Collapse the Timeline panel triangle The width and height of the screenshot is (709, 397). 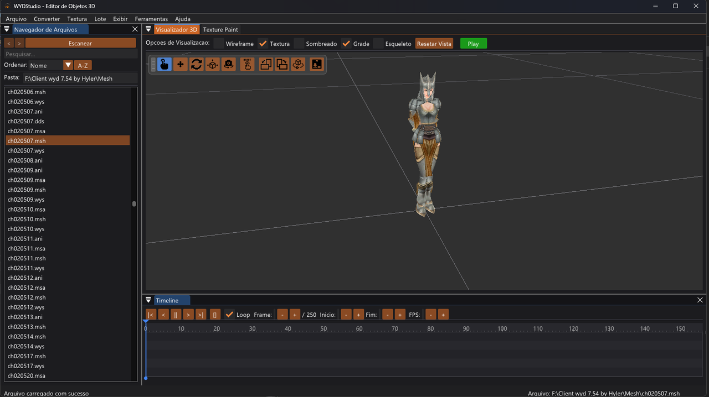[x=148, y=300]
